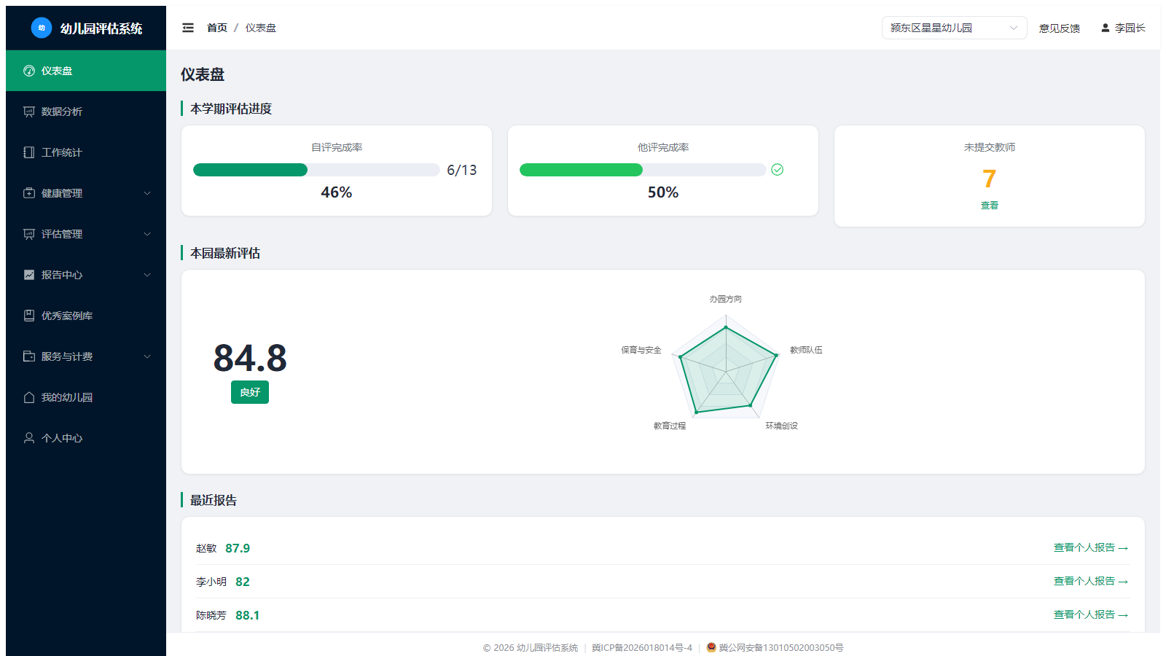Open the 仪表盘 sidebar menu item
This screenshot has height=656, width=1166.
pyautogui.click(x=86, y=71)
